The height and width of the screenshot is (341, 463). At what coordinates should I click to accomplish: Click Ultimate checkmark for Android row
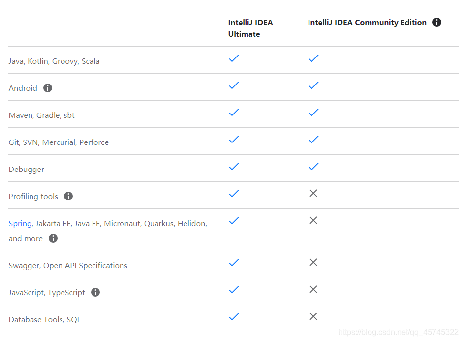pos(234,85)
